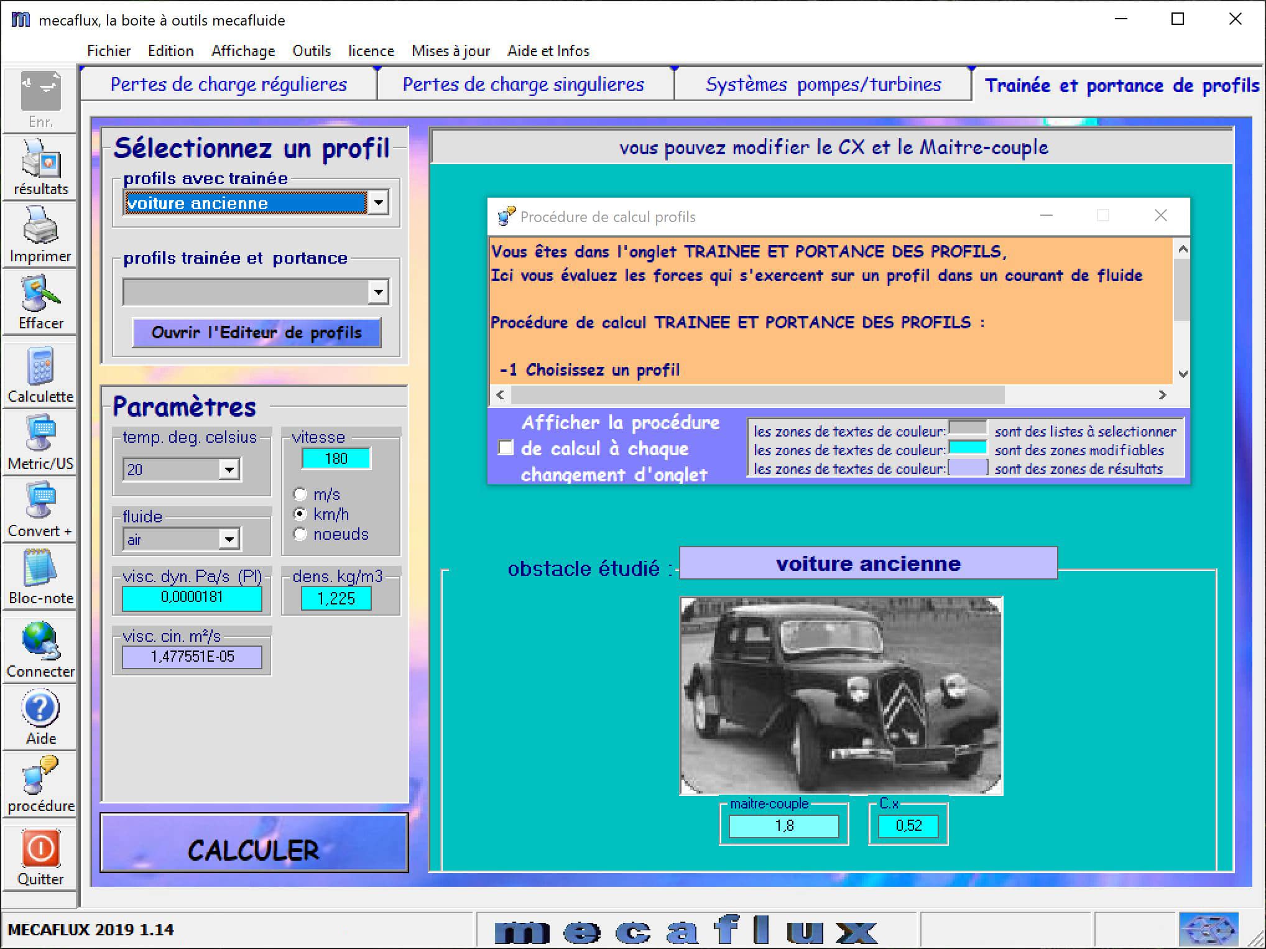Click the Quitter power icon
Viewport: 1266px width, 949px height.
[40, 855]
